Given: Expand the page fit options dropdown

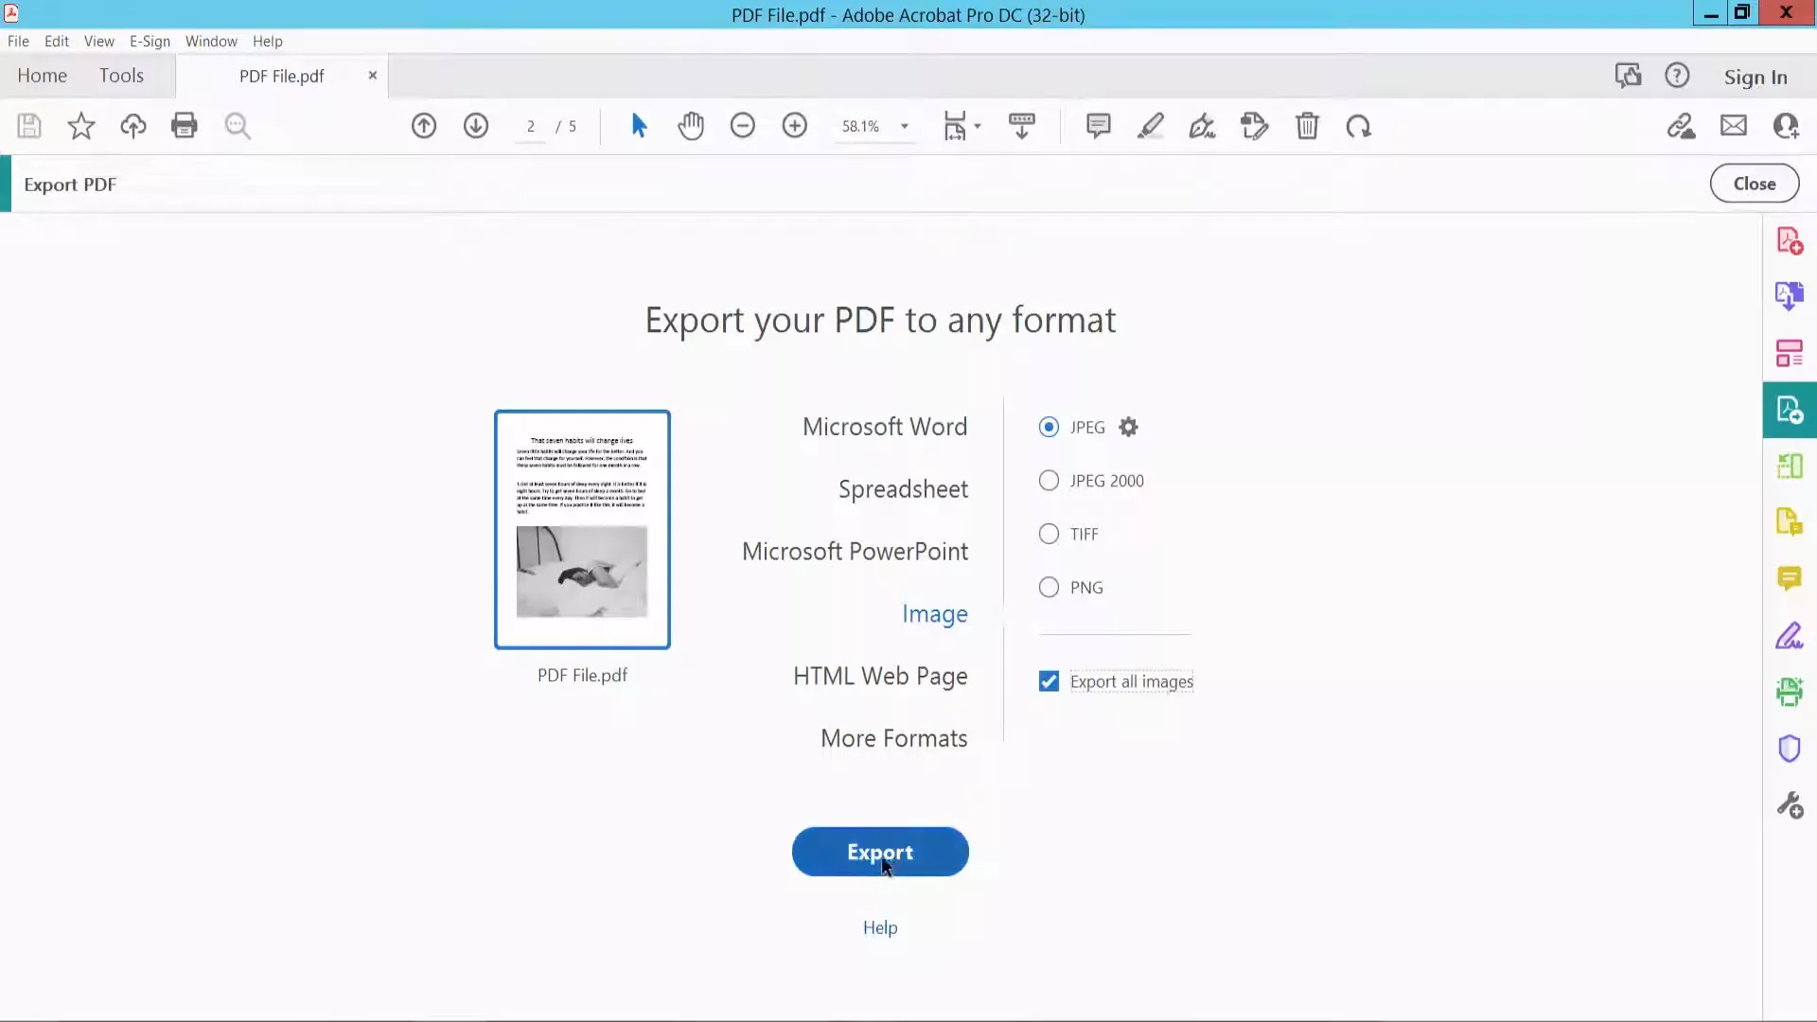Looking at the screenshot, I should point(978,126).
